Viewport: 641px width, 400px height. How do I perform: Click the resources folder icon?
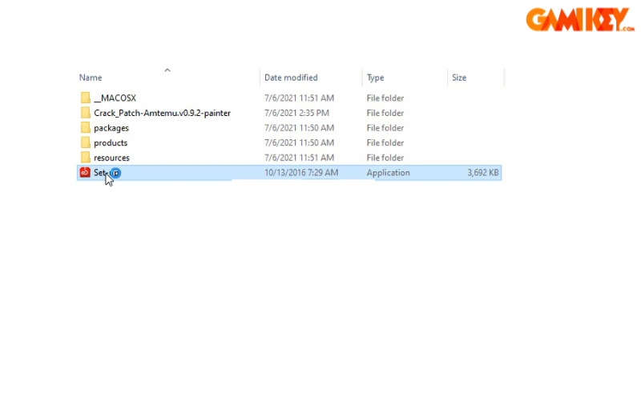(85, 158)
